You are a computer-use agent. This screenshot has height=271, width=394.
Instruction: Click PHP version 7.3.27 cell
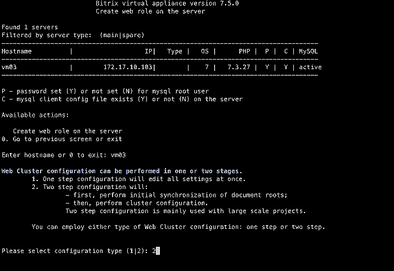[x=239, y=67]
